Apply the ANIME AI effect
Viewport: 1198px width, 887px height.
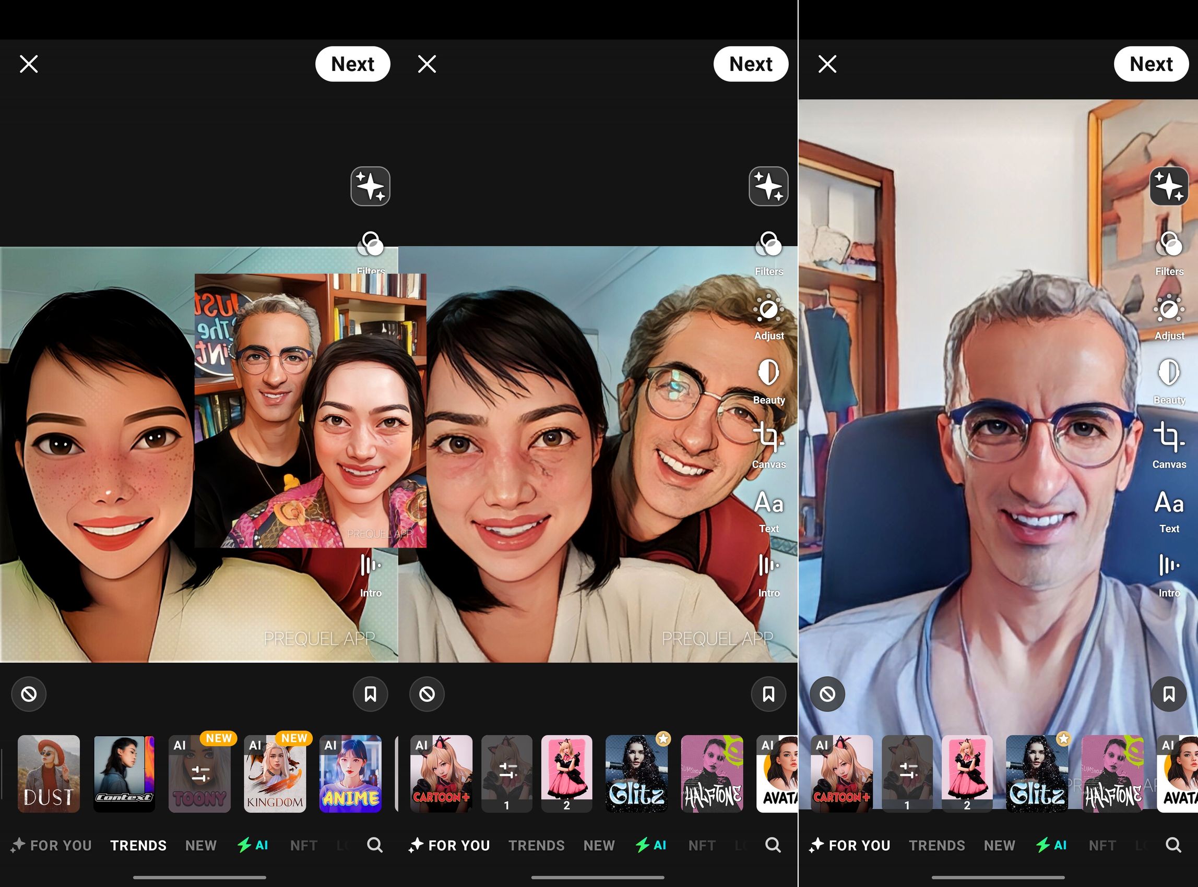[350, 773]
